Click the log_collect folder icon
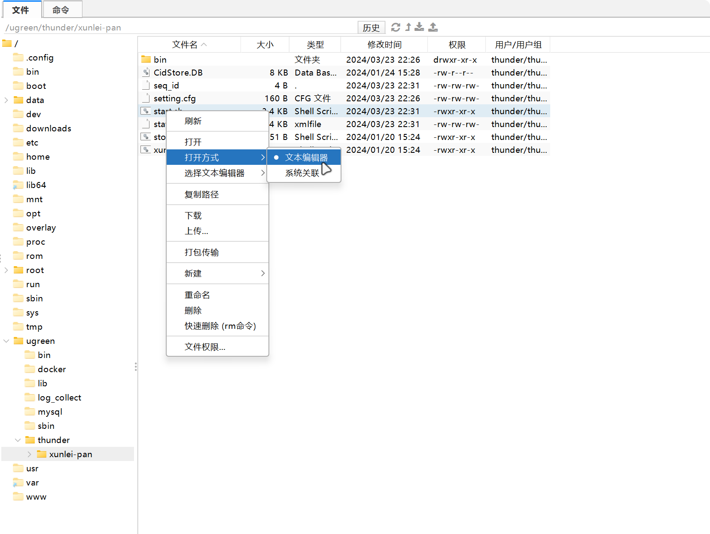The width and height of the screenshot is (710, 534). pos(30,397)
